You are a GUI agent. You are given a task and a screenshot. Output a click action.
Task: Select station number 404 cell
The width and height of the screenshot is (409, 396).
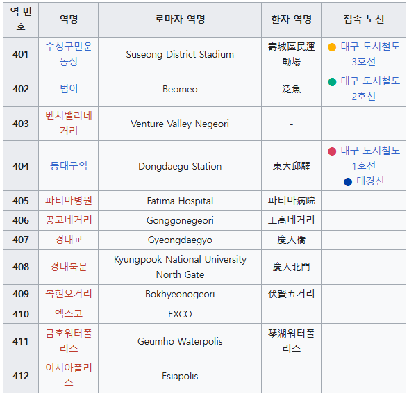coord(21,166)
